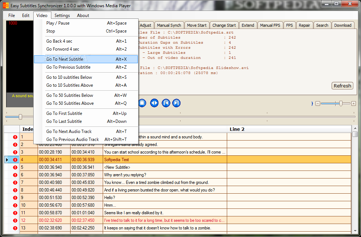Click the volume plus button
361x237 pixels.
click(353, 104)
